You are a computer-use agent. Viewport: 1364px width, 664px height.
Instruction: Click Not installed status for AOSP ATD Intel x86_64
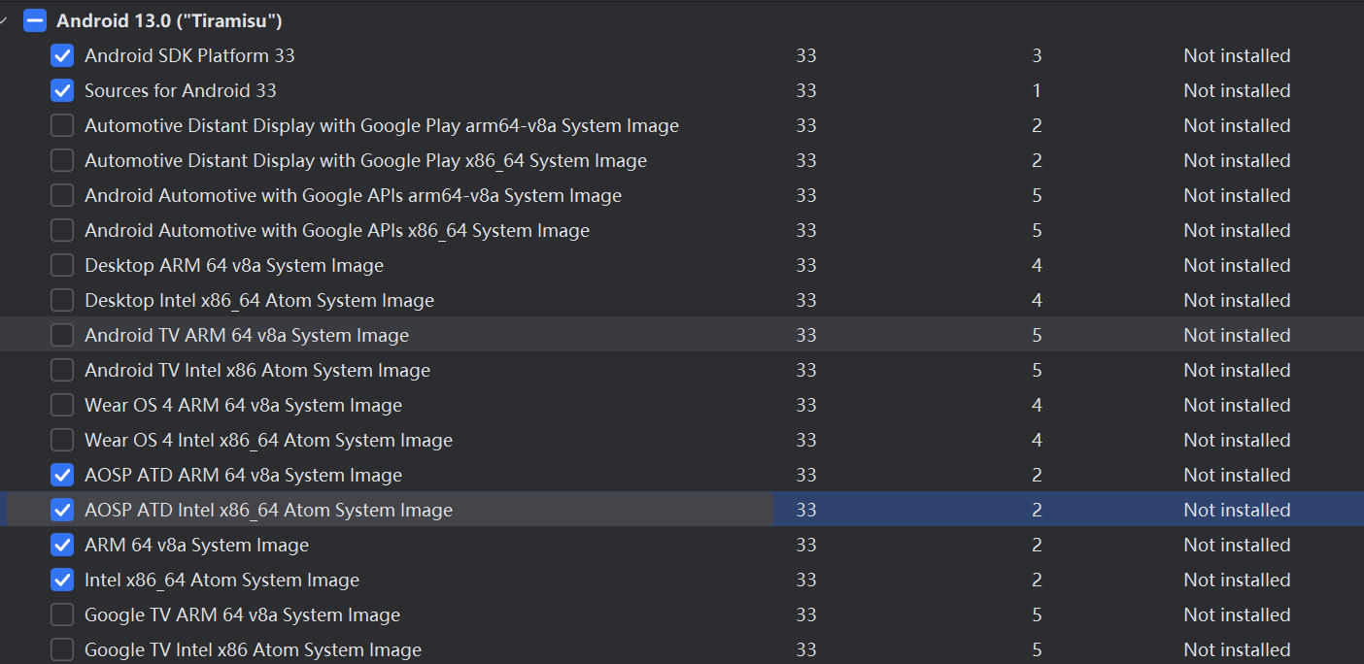1237,510
